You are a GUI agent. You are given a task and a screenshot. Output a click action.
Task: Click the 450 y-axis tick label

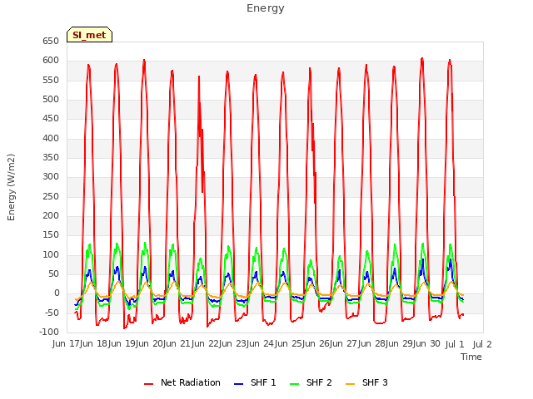click(x=51, y=119)
